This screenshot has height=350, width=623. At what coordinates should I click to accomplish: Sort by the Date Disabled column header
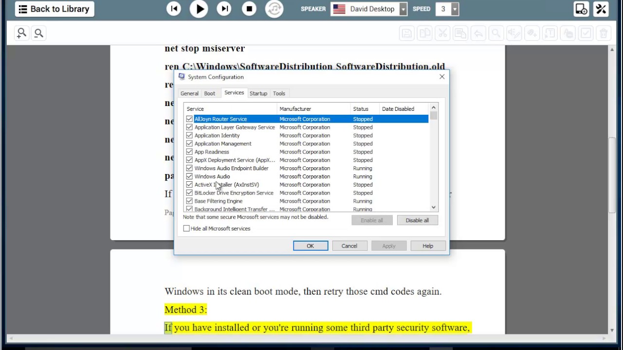(x=404, y=109)
